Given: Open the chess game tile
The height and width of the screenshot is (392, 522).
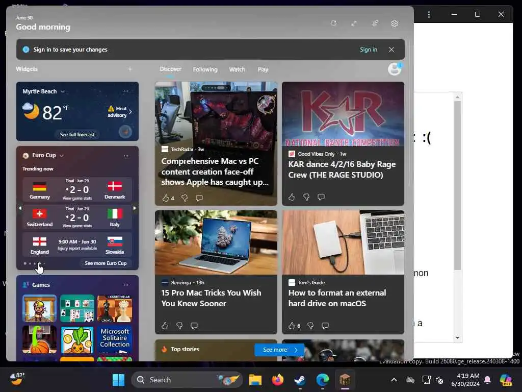Looking at the screenshot, I should click(115, 308).
